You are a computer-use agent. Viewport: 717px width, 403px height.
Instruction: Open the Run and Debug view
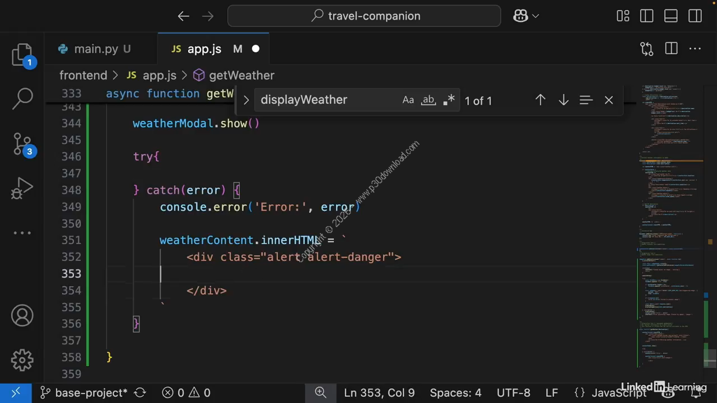coord(22,189)
